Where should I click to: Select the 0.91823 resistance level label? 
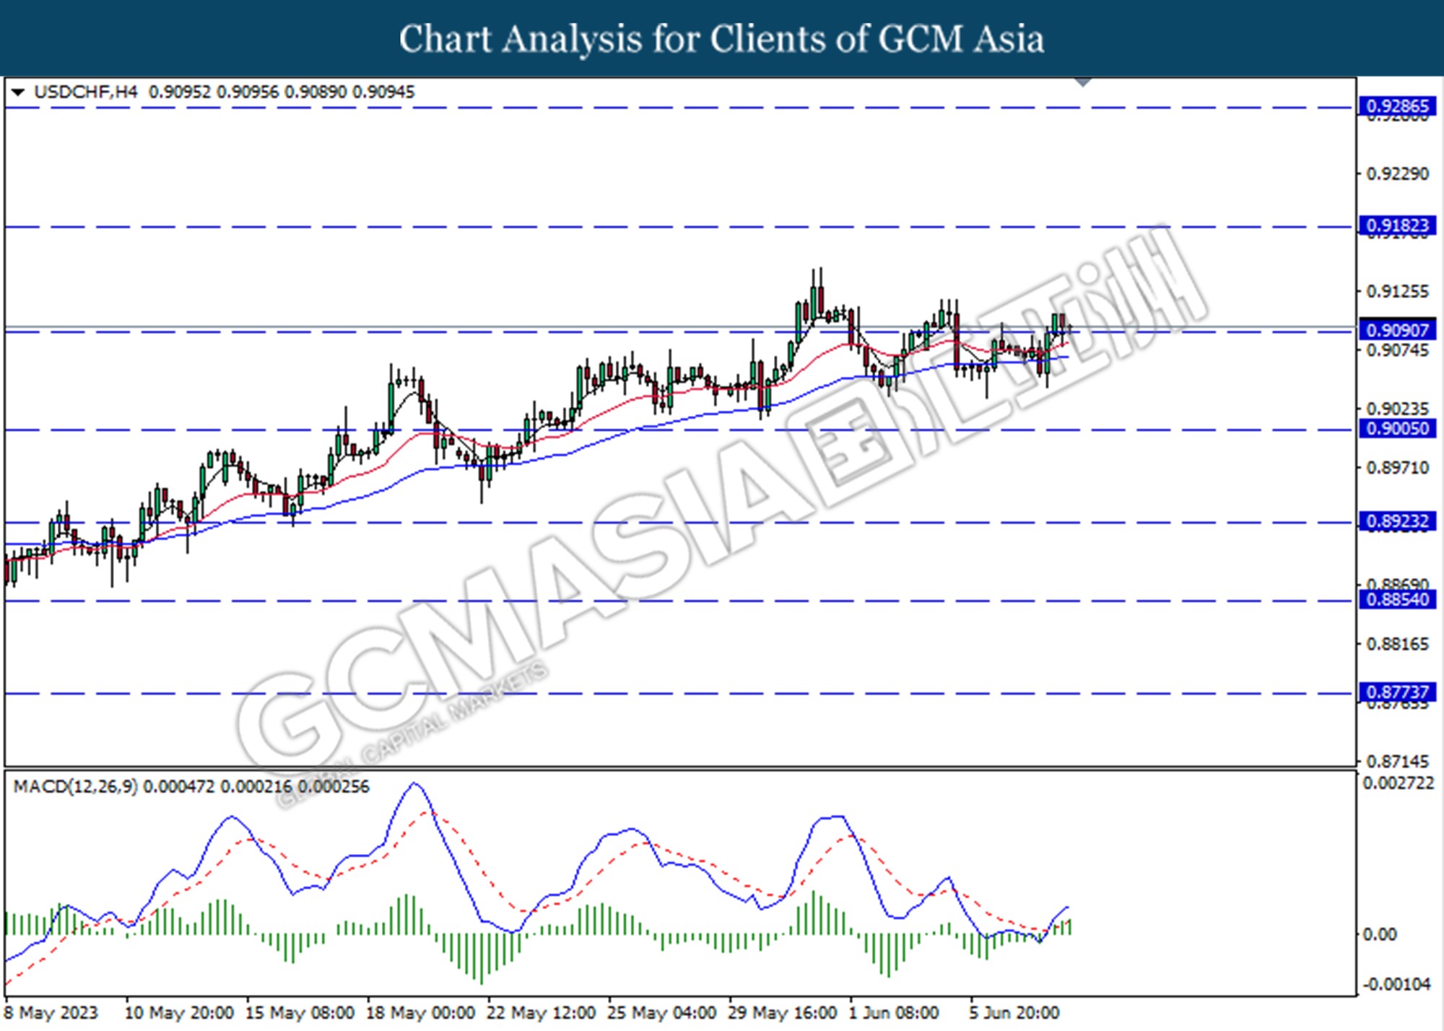point(1397,225)
